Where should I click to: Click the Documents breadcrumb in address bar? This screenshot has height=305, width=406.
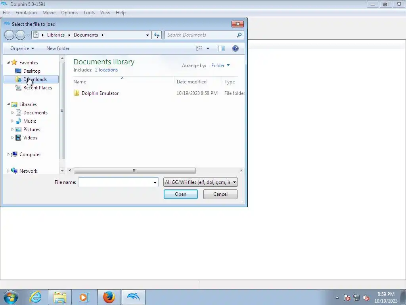pos(86,35)
